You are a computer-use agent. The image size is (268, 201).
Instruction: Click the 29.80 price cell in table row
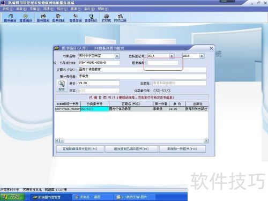point(177,109)
